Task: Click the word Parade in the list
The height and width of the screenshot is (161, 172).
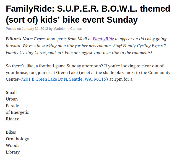Action: point(12,106)
